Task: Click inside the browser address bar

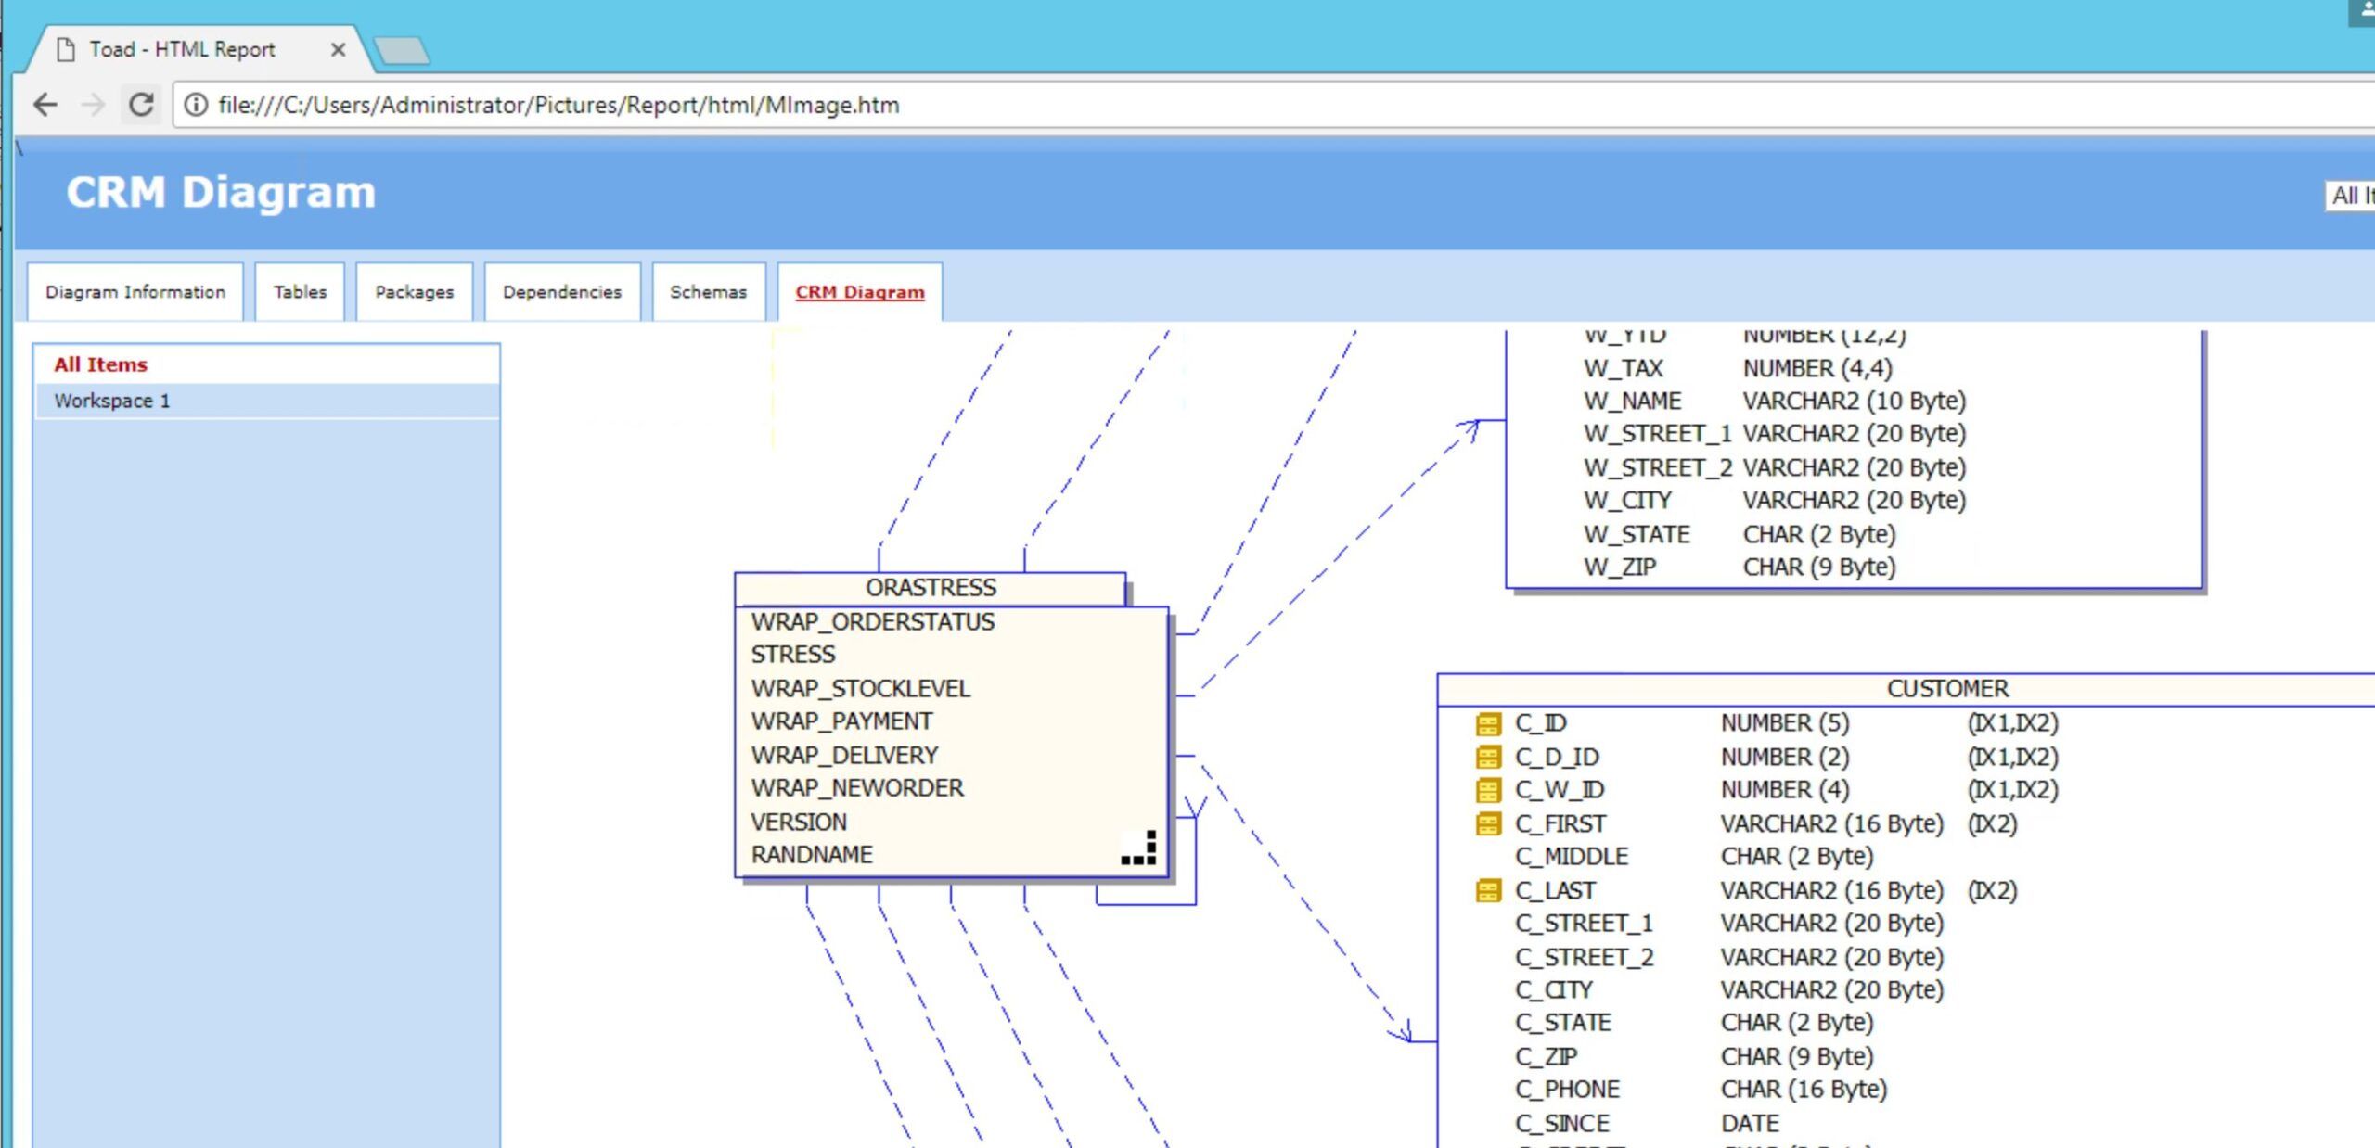Action: tap(742, 105)
